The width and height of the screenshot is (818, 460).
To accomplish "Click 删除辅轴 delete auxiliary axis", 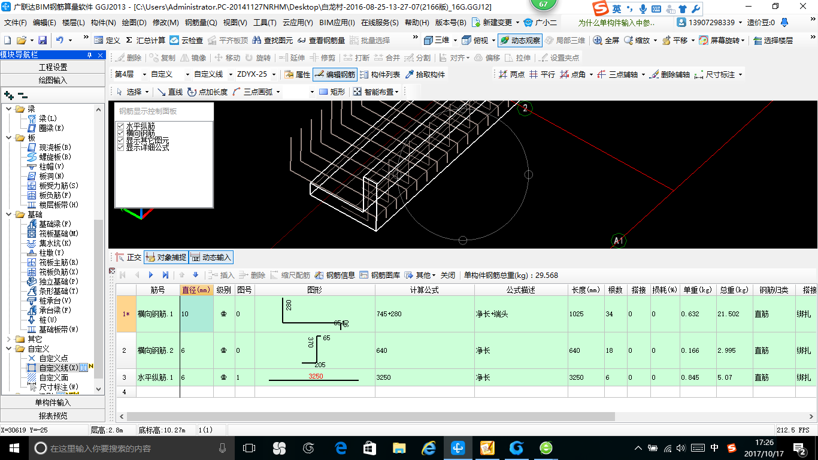I will pos(670,74).
